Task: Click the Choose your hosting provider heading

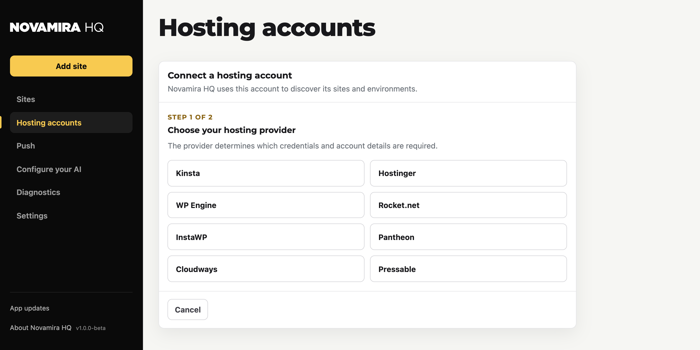Action: coord(231,130)
